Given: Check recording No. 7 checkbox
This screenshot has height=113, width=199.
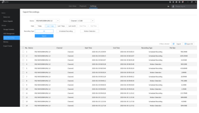Looking at the screenshot, I should 23,76.
